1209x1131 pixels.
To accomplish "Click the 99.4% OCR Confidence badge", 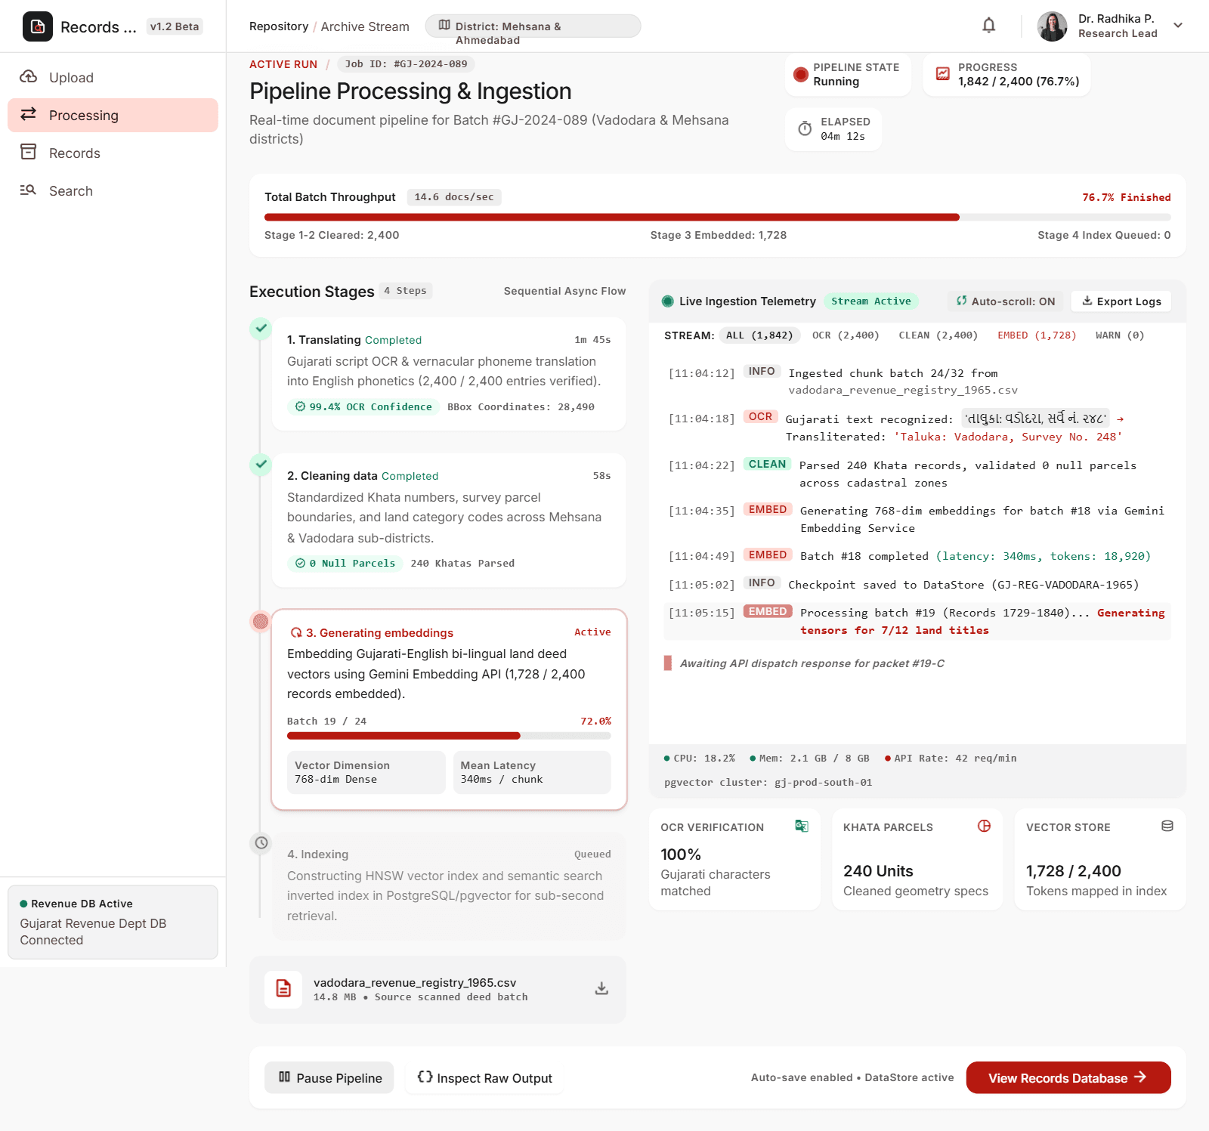I will coord(363,406).
